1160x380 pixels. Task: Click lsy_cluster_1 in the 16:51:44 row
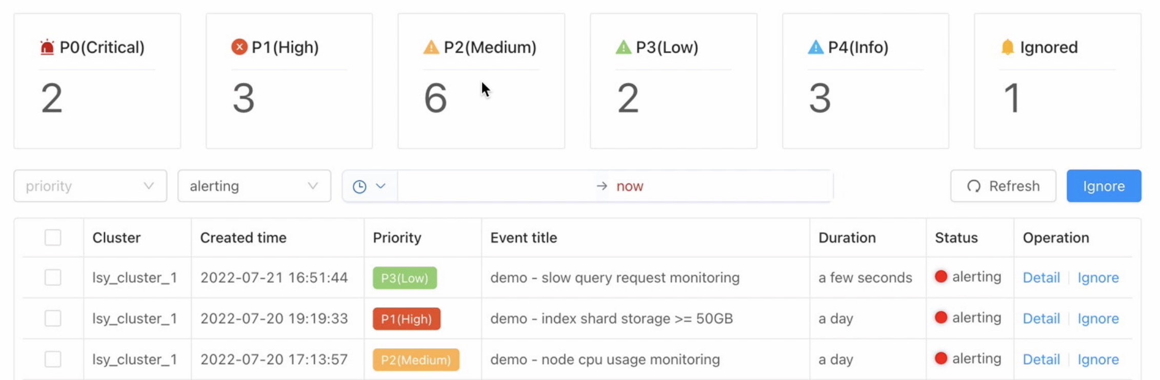(x=134, y=278)
